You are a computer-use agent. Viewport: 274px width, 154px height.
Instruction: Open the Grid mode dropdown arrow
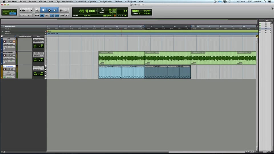pyautogui.click(x=15, y=13)
